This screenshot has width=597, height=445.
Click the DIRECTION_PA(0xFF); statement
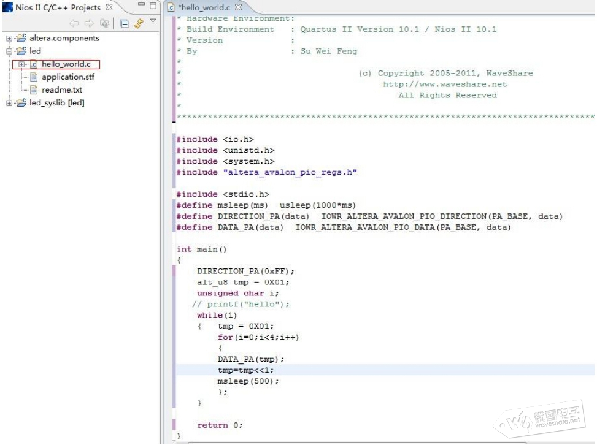click(245, 272)
